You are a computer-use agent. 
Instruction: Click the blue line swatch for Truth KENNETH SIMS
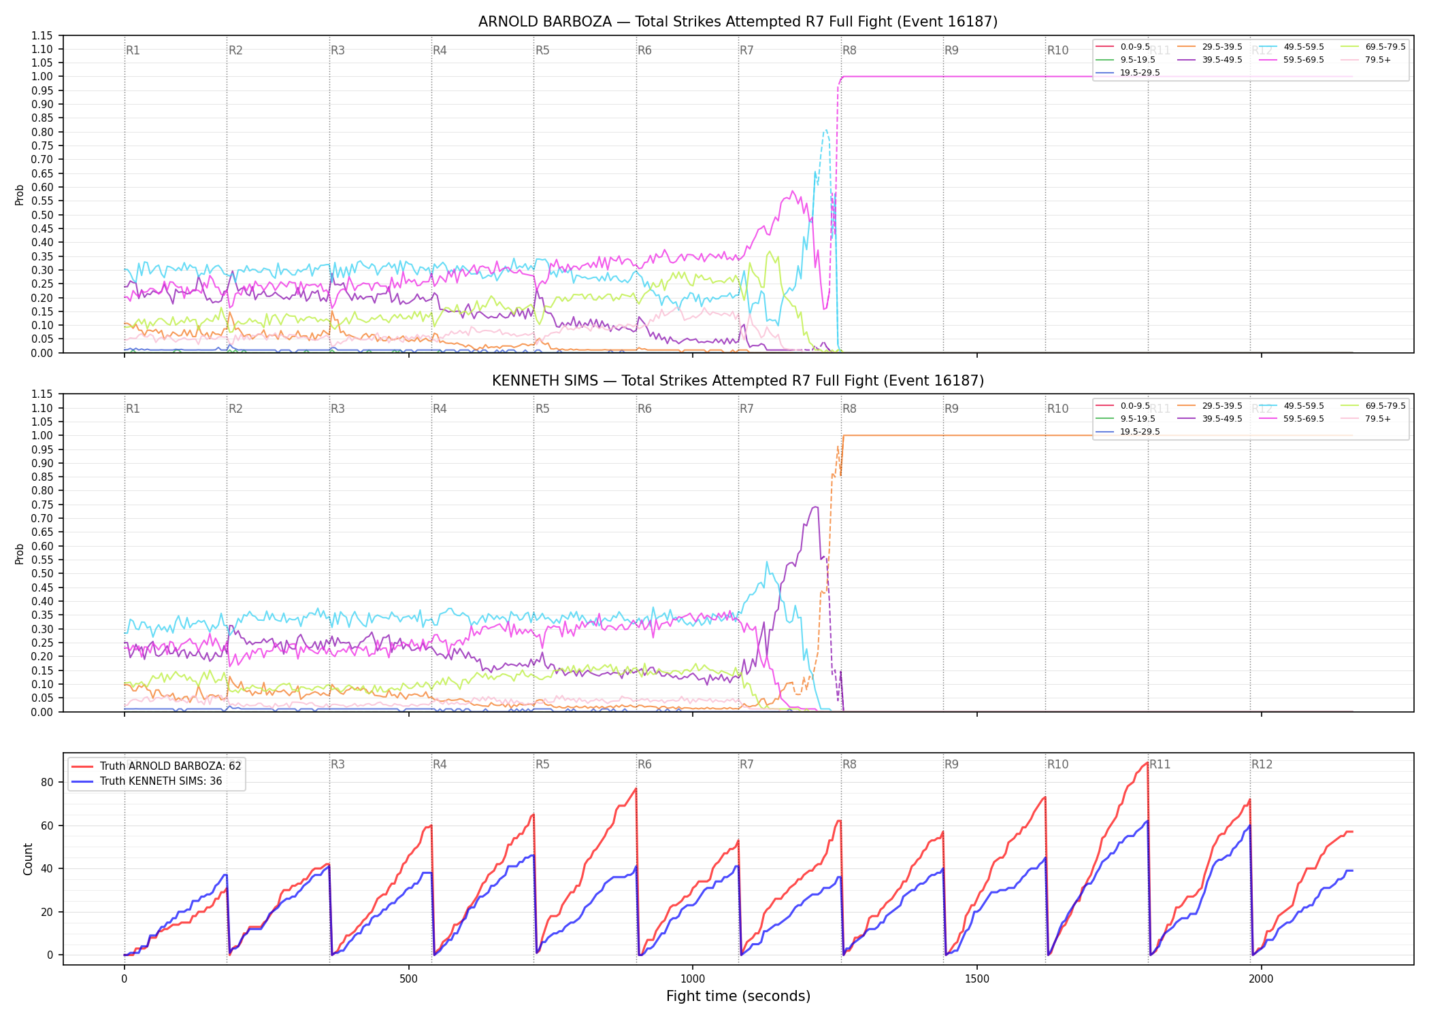[x=83, y=781]
